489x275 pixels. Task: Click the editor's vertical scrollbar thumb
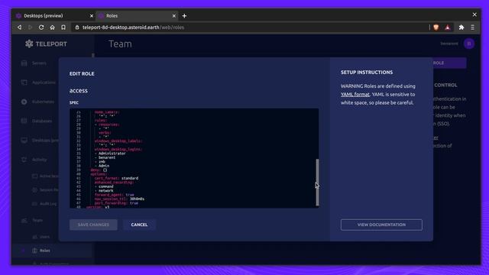tap(318, 183)
